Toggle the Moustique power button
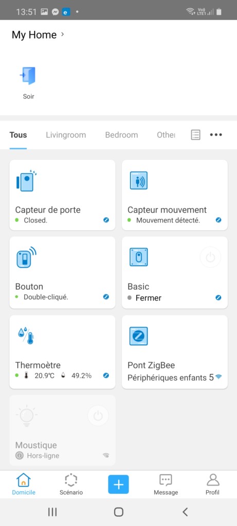The height and width of the screenshot is (526, 237). point(98,416)
